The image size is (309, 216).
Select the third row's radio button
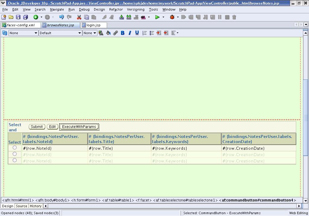(14, 160)
